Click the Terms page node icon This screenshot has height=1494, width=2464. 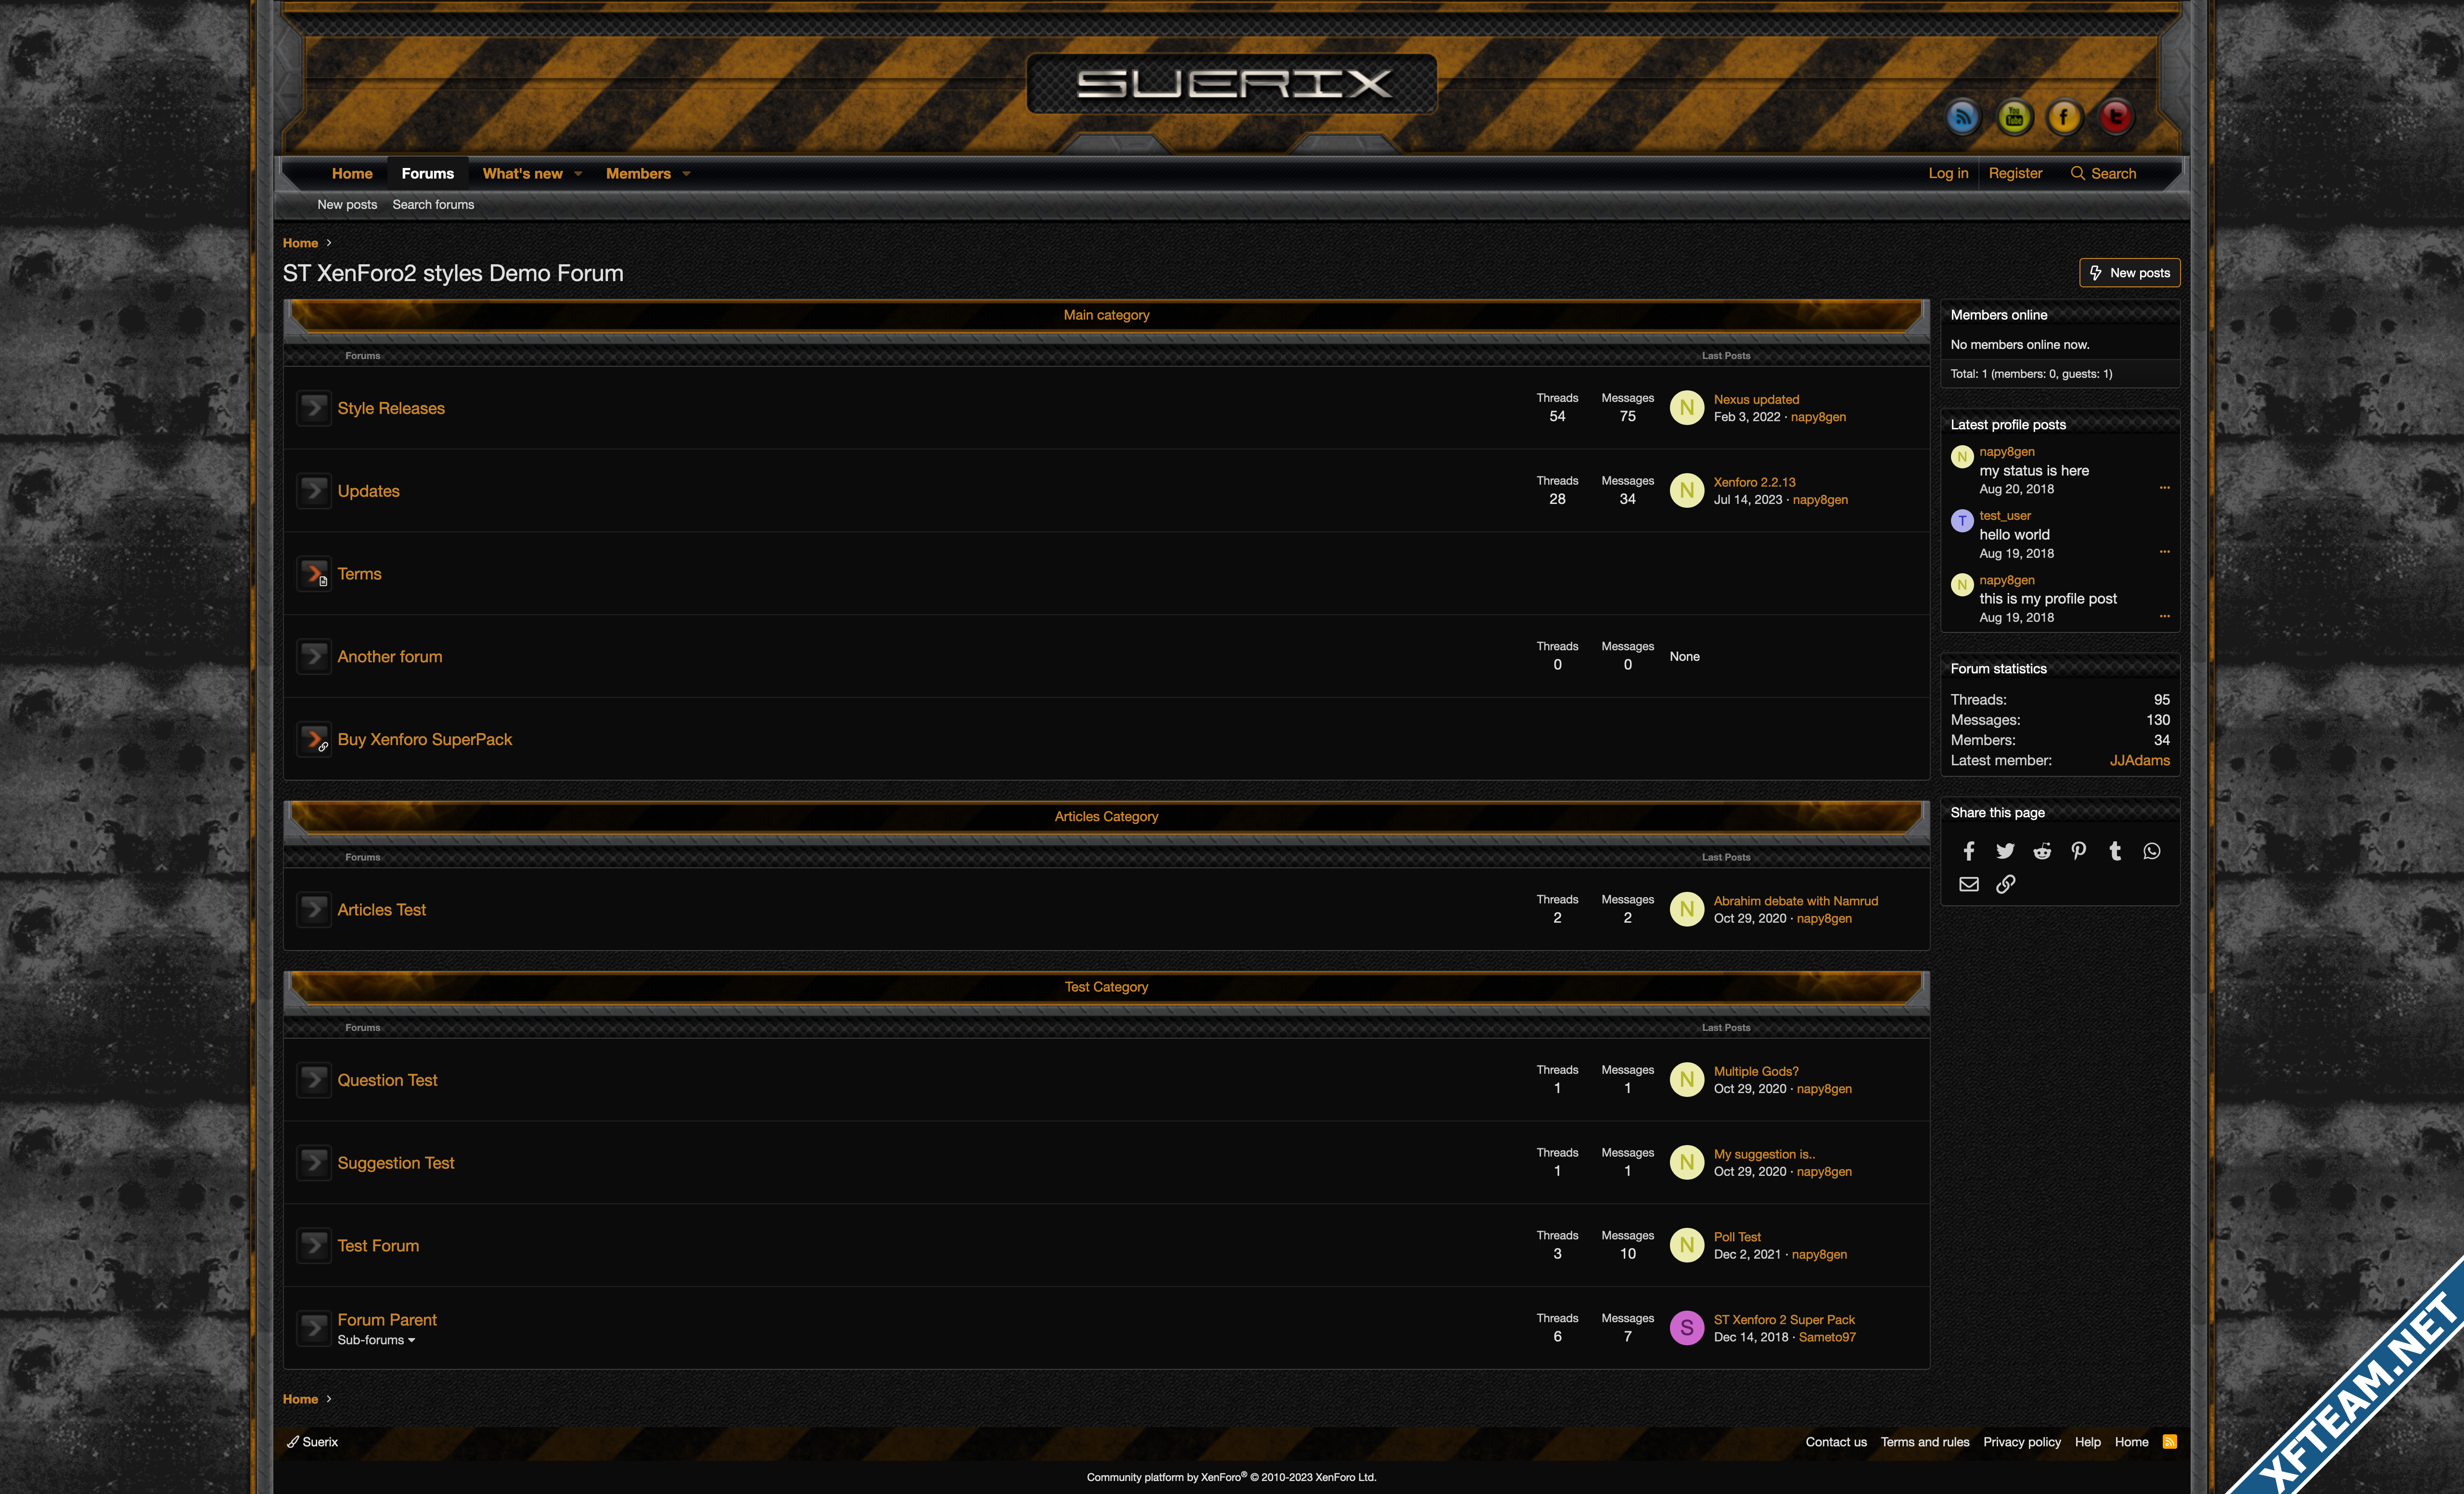pos(314,574)
